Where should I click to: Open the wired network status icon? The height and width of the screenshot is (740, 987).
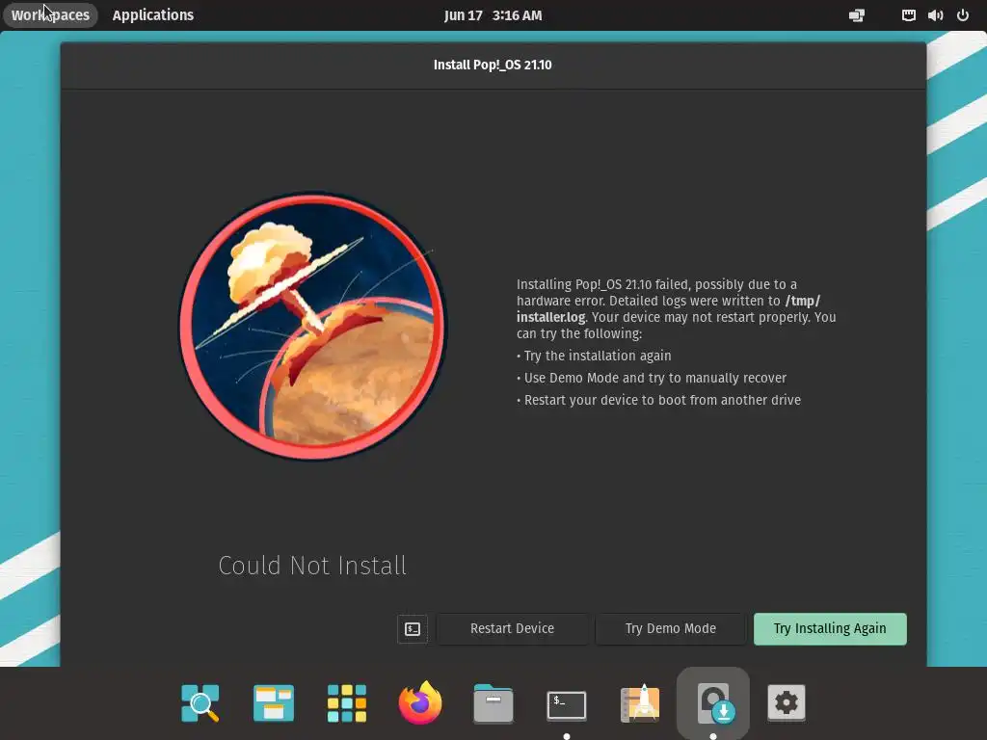[x=908, y=15]
